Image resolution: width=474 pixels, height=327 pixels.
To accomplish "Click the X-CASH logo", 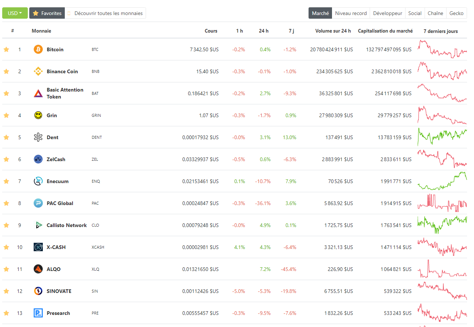I will 38,247.
